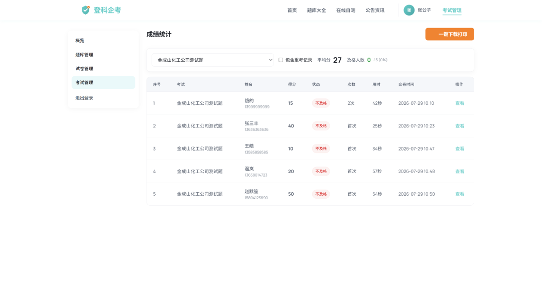Click 查看 for 王皓's row
542x291 pixels.
[459, 149]
